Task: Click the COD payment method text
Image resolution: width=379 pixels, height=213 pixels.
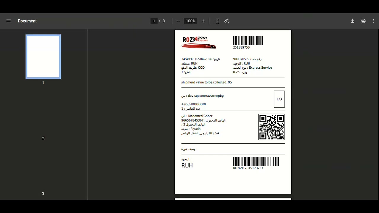Action: (201, 68)
